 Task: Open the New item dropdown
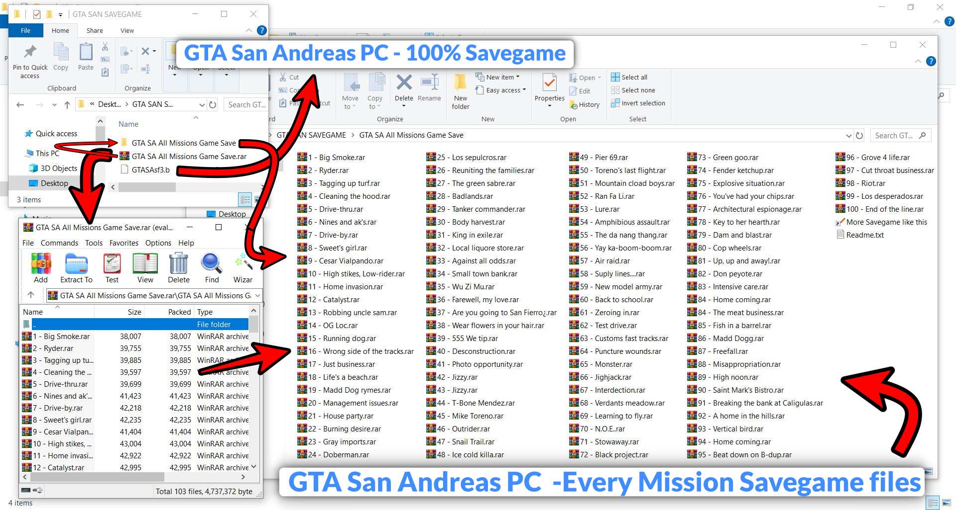(497, 77)
